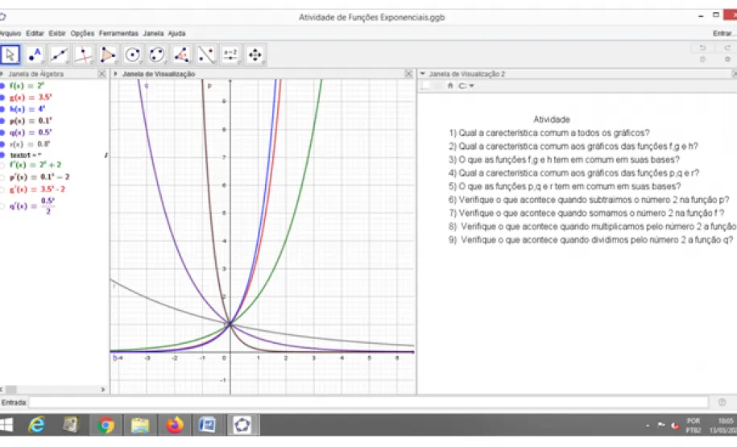The height and width of the screenshot is (447, 737).
Task: Hide function f(x) = 2^x via visibility dot
Action: click(x=3, y=85)
